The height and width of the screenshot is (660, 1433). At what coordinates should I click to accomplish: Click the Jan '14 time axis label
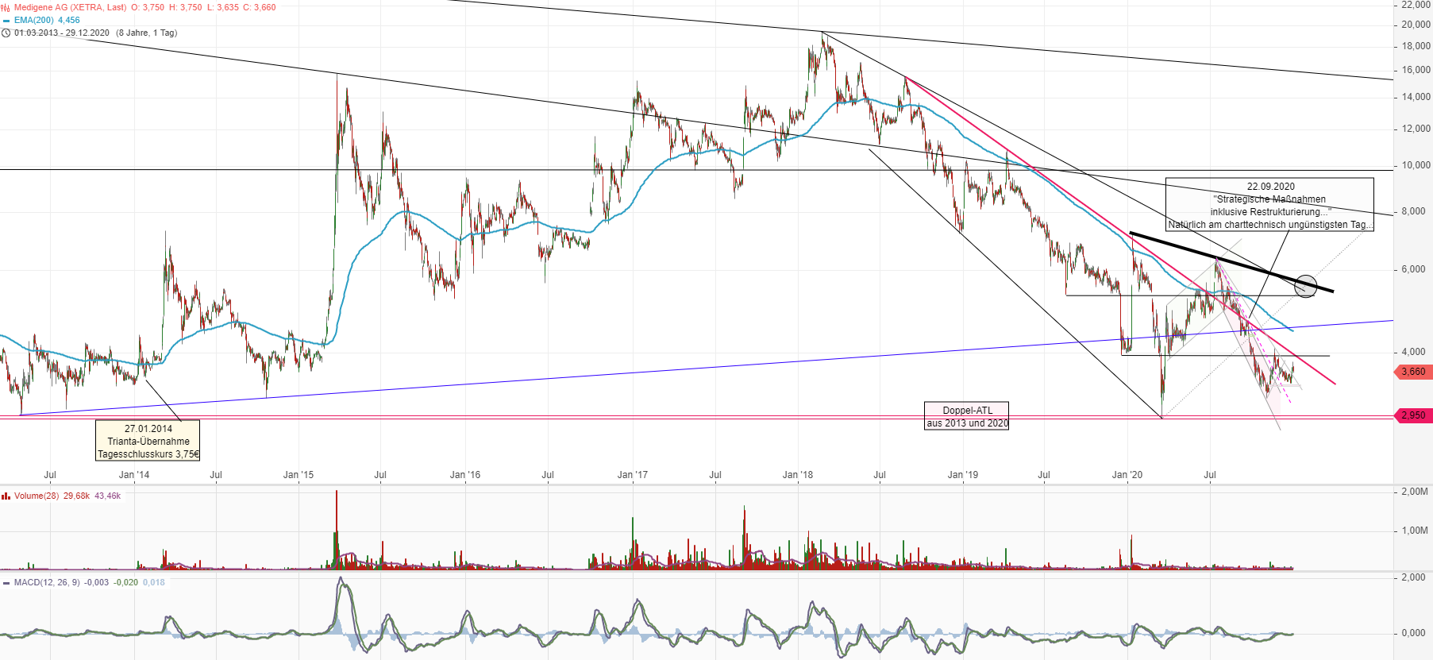tap(133, 475)
